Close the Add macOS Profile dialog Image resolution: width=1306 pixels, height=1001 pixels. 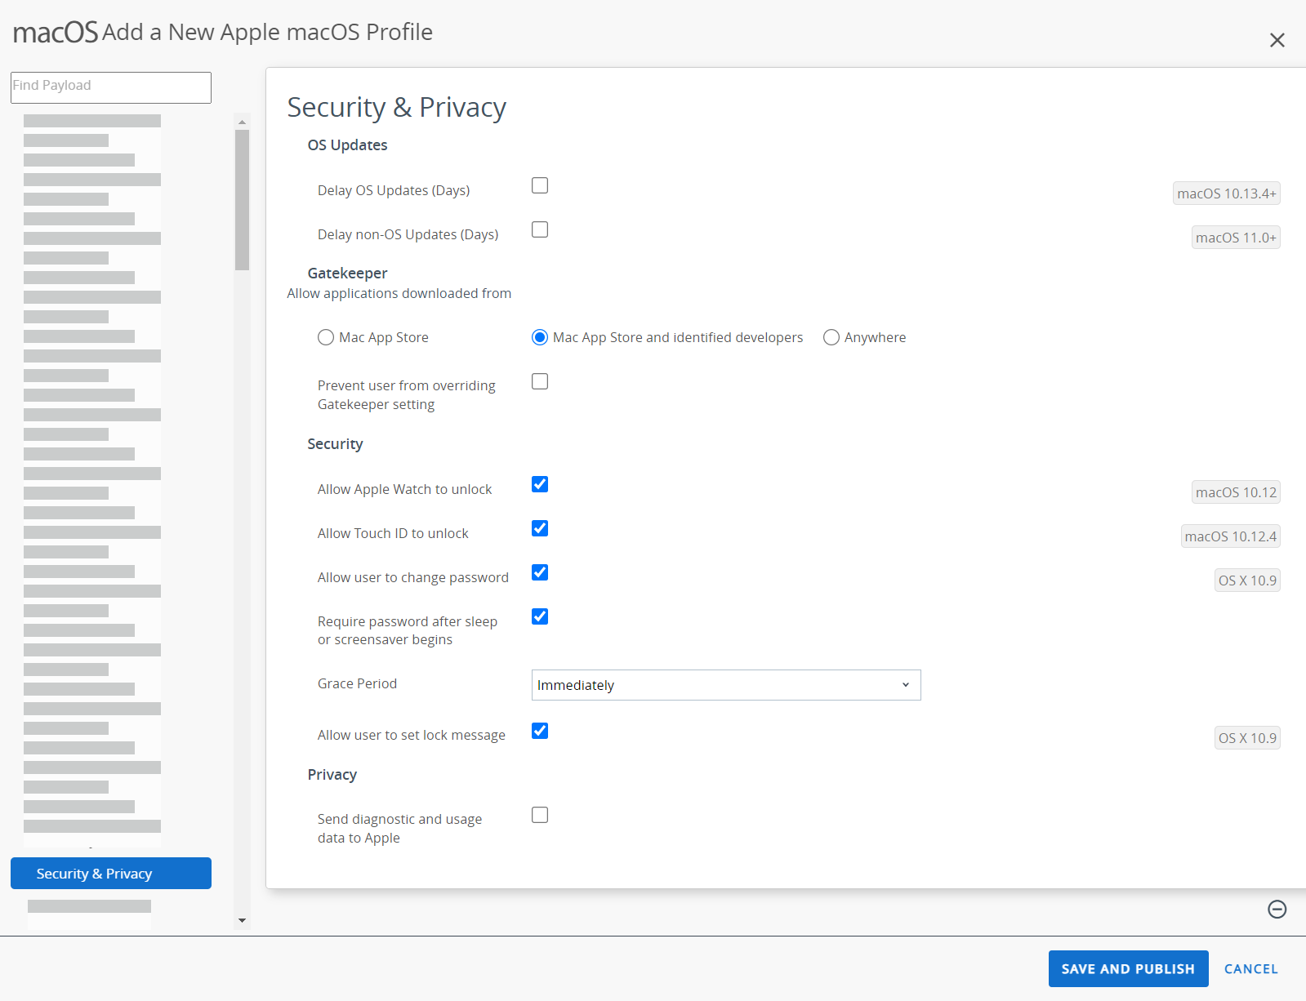[x=1277, y=40]
